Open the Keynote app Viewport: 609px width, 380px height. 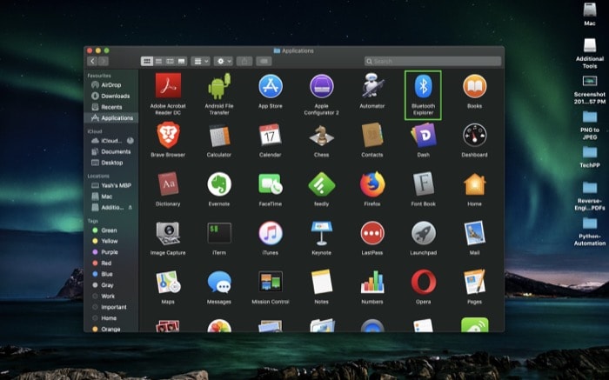321,233
